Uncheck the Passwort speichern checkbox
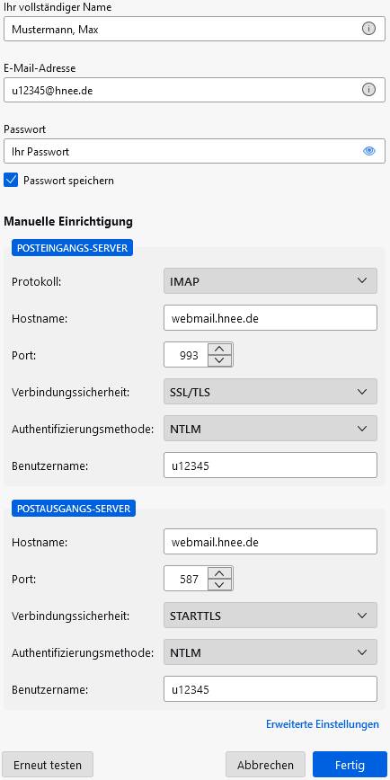This screenshot has width=390, height=780. point(11,180)
